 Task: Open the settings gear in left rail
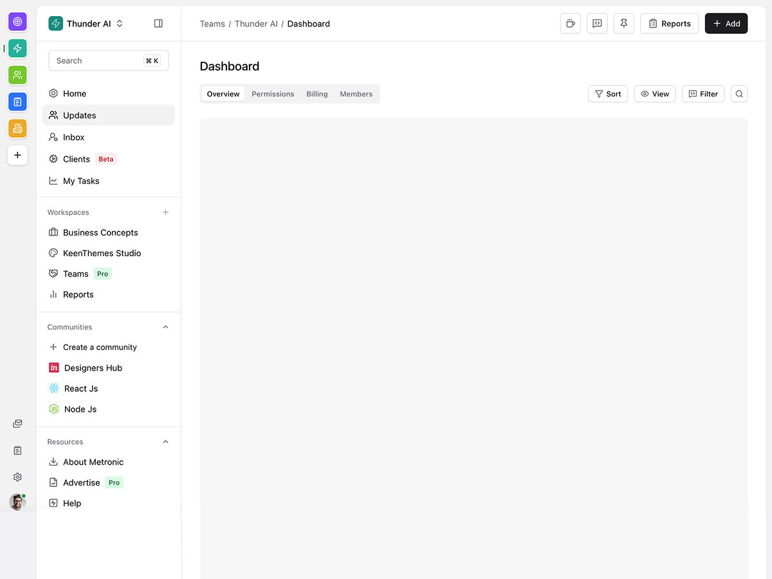[17, 477]
